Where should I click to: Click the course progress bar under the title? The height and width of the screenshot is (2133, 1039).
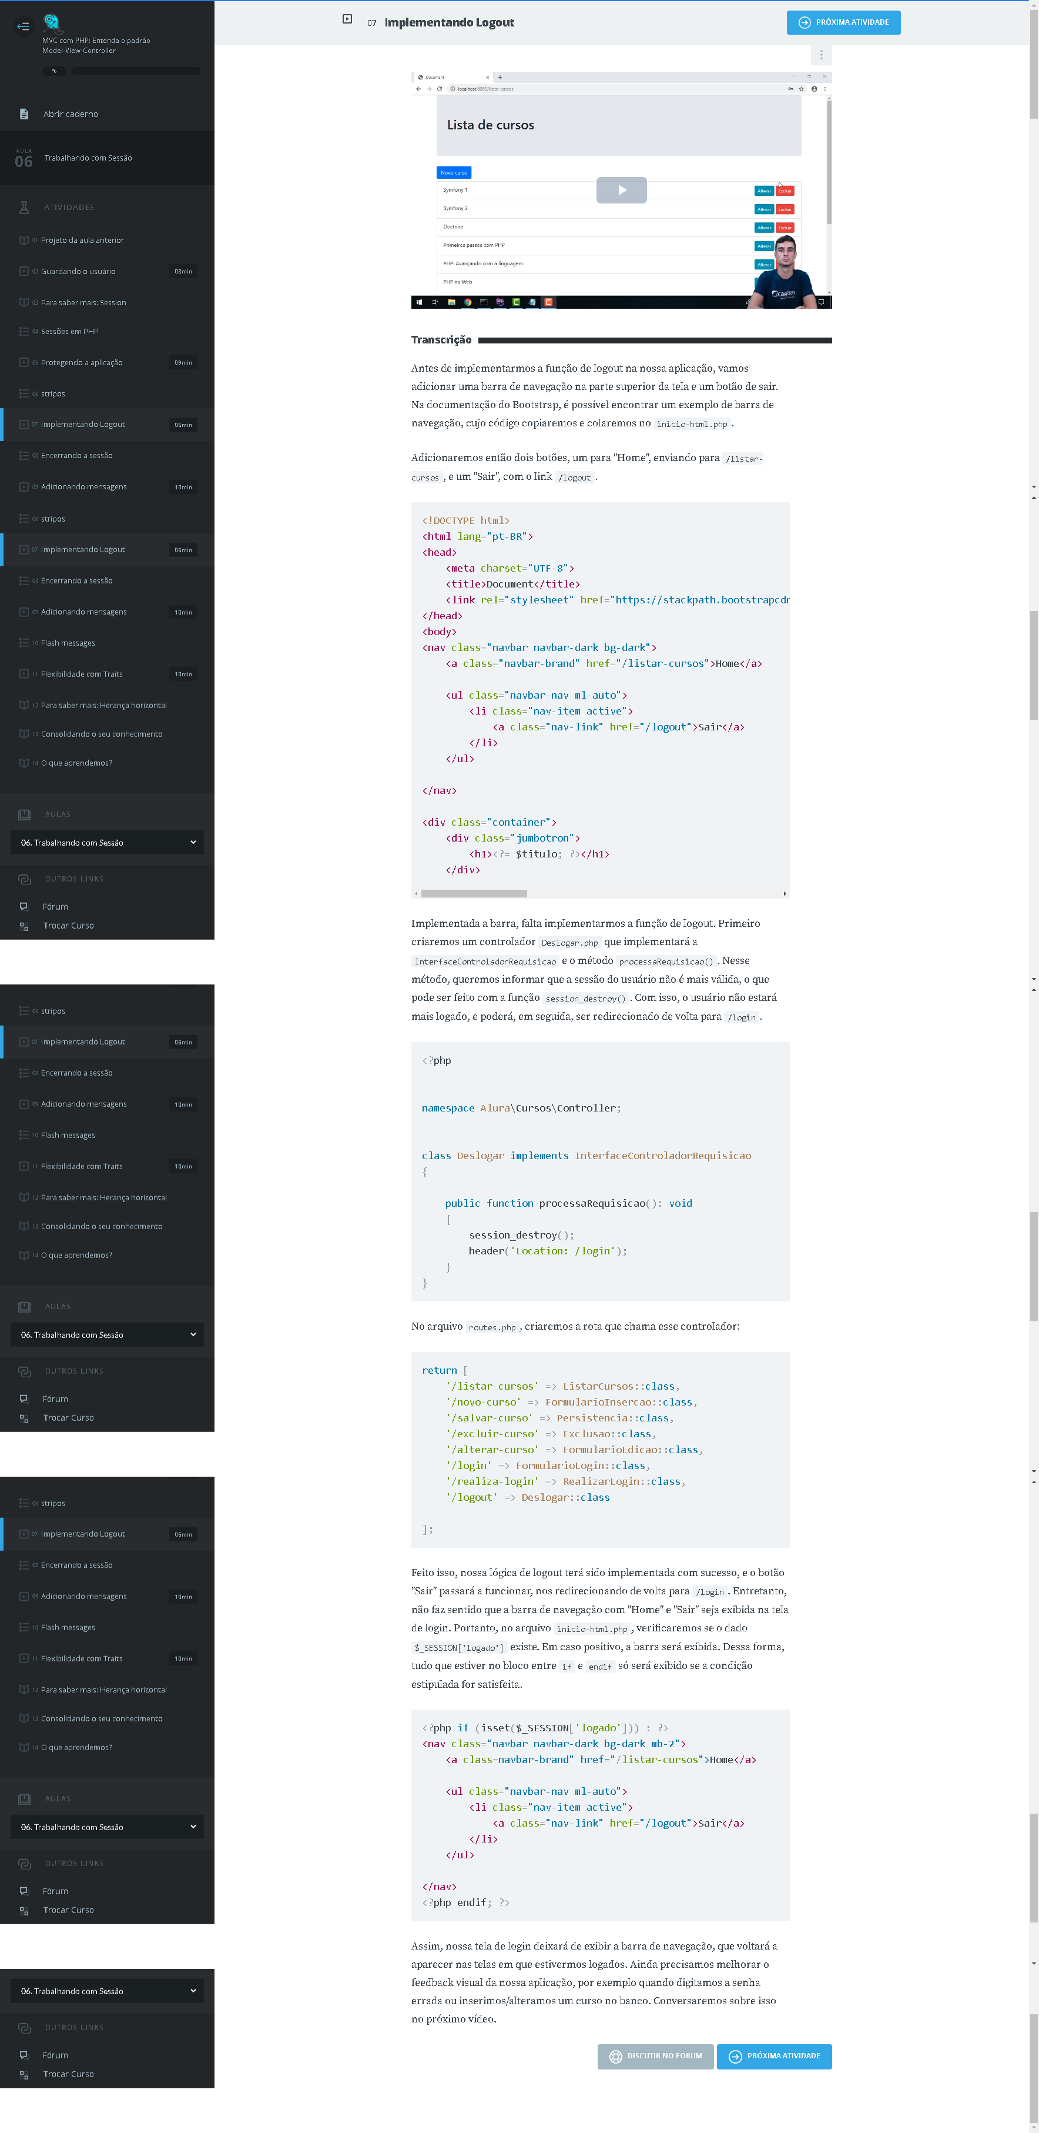[x=136, y=71]
